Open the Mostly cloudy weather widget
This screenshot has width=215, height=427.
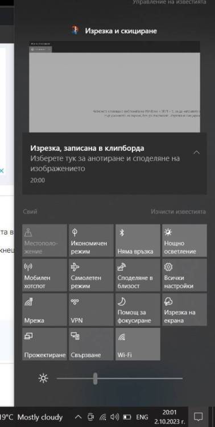tap(31, 417)
